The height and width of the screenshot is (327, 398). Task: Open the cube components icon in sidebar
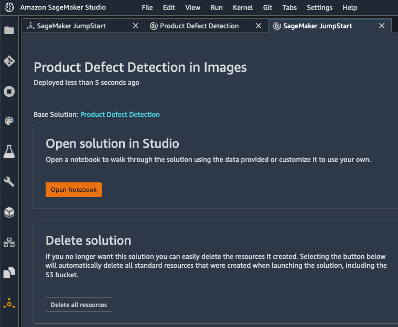pyautogui.click(x=9, y=212)
